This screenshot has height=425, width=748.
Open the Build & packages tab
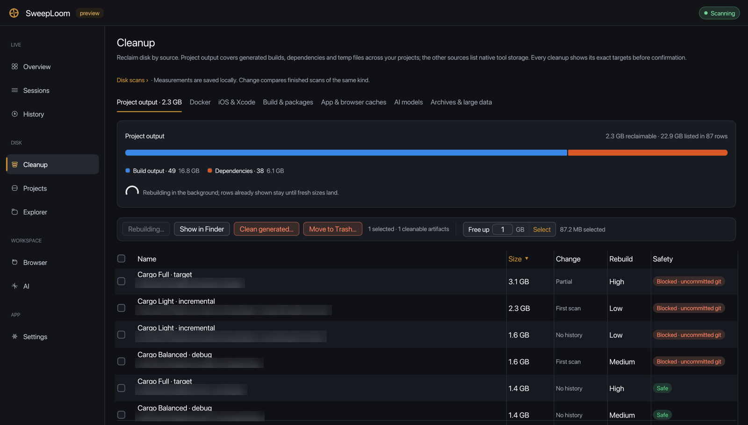288,102
